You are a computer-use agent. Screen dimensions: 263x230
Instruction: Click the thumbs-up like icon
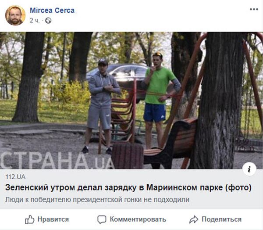[29, 219]
